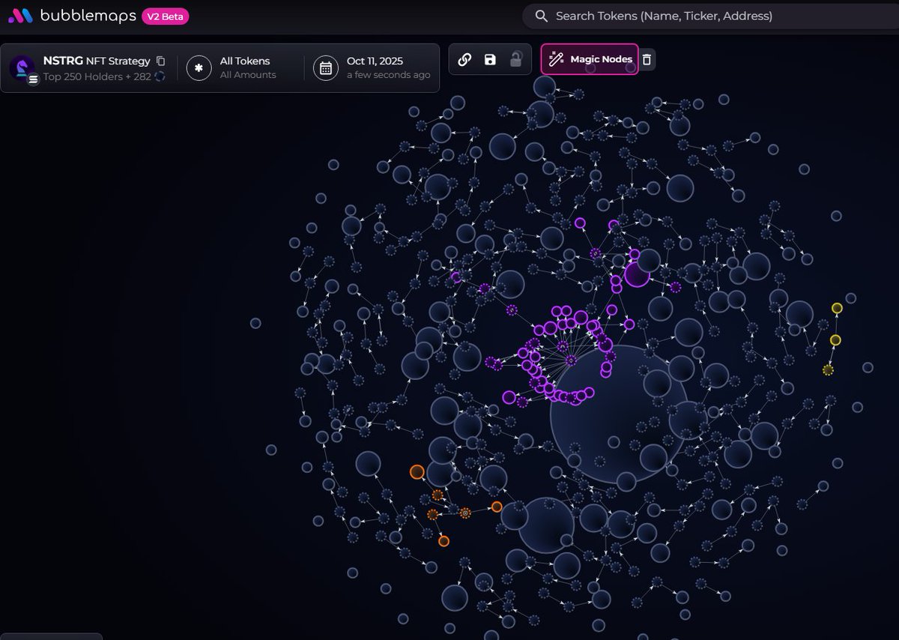Click the asterisk token filter icon

click(199, 68)
